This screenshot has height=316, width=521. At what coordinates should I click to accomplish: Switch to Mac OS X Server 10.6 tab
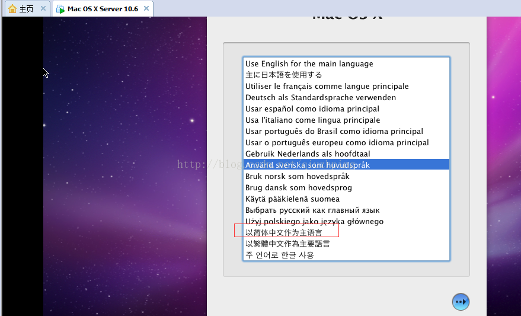[103, 9]
